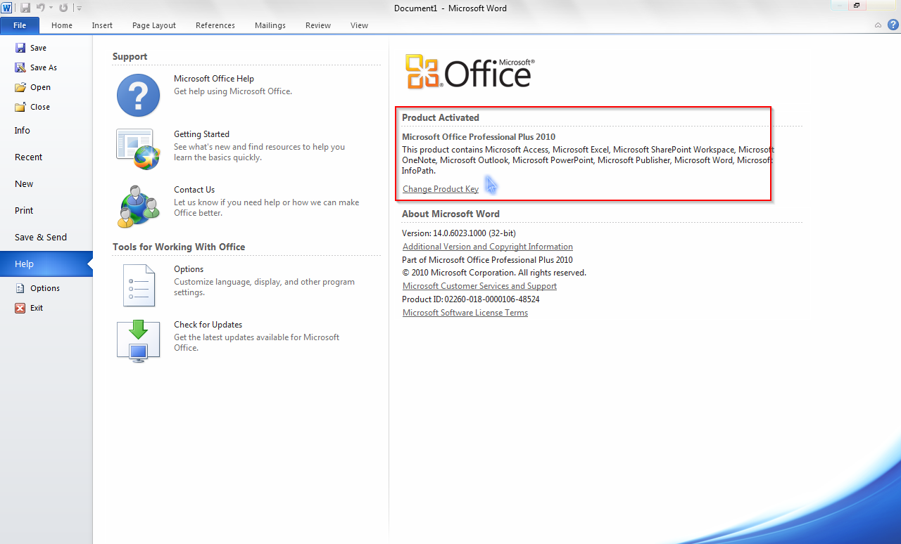
Task: Click the 2010 Microsoft Corporation copyright line
Action: 494,273
